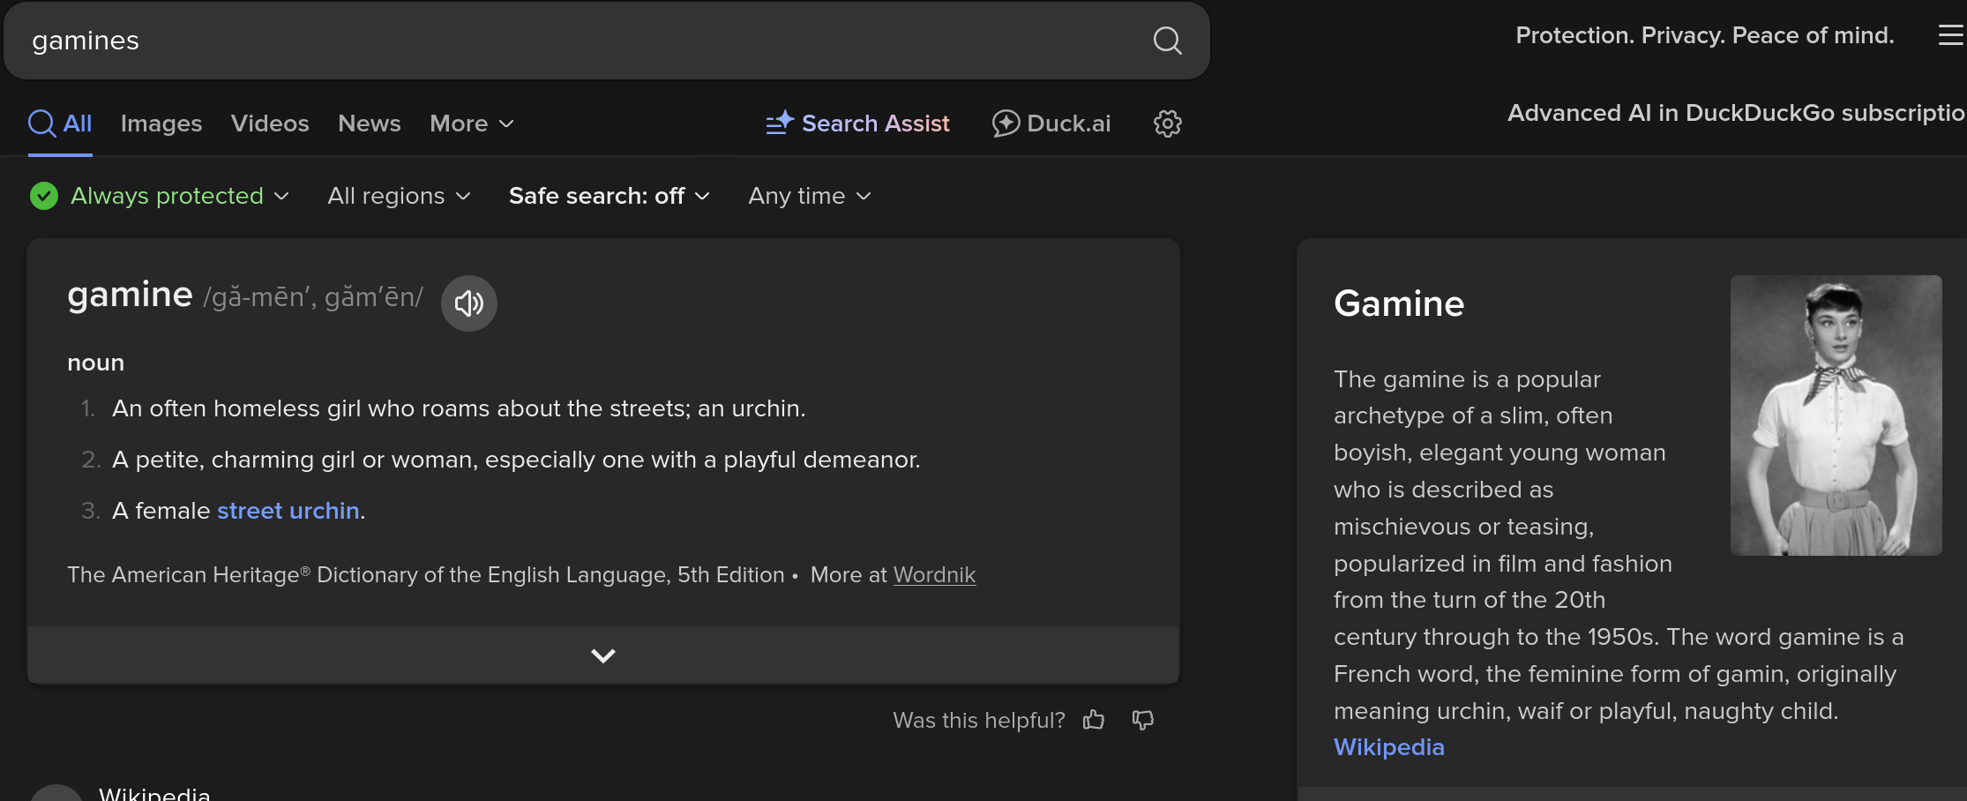1967x801 pixels.
Task: Expand the dictionary definition card
Action: [603, 655]
